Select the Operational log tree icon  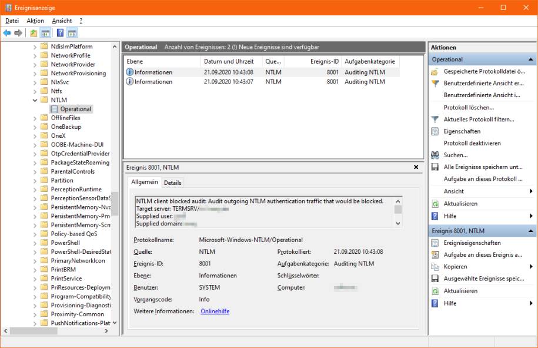pos(54,110)
